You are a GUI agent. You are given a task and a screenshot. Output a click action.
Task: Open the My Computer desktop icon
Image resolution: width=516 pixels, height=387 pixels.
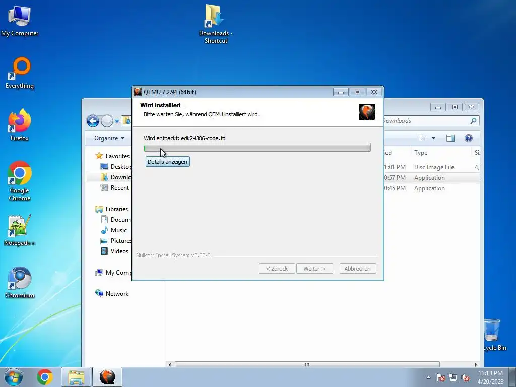pyautogui.click(x=20, y=20)
